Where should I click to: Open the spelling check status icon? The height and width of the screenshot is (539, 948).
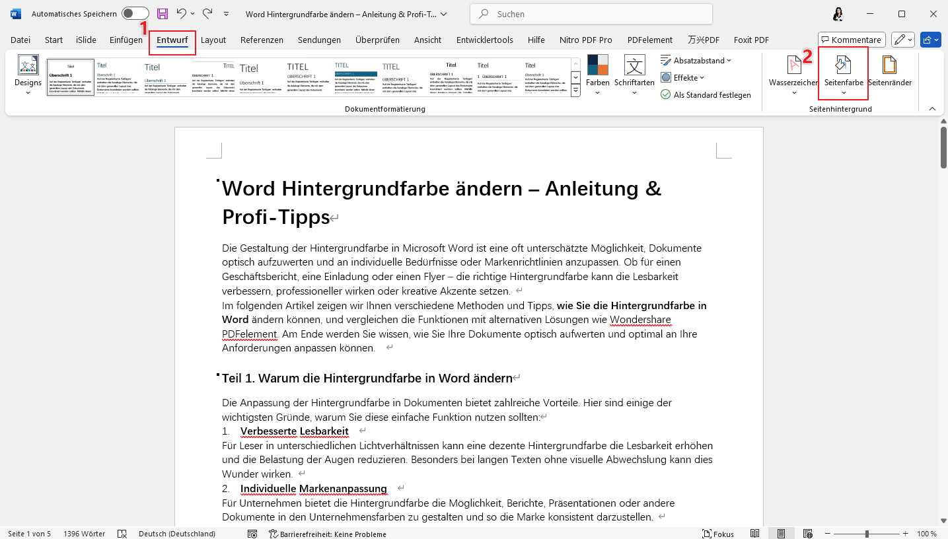tap(122, 534)
